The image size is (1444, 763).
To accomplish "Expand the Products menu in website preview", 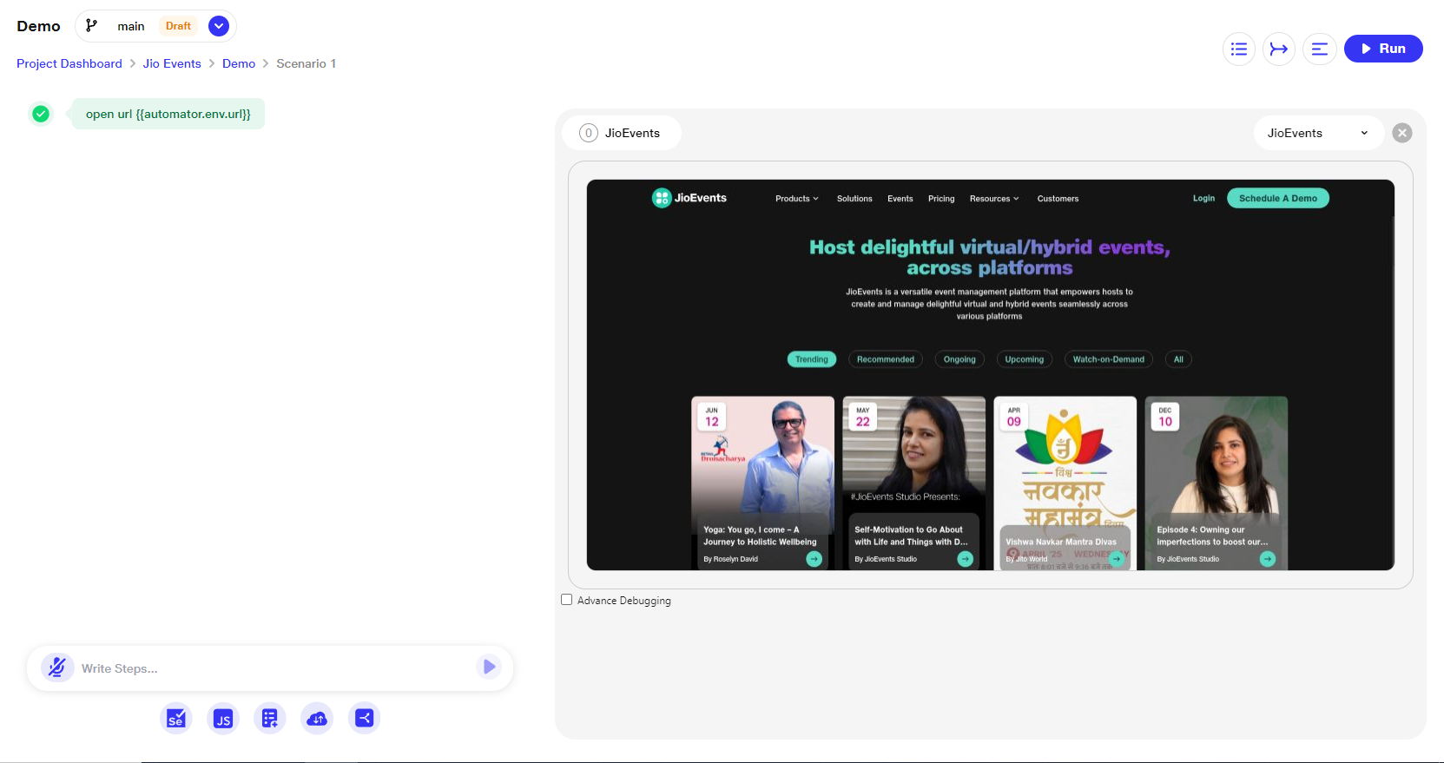I will [x=796, y=199].
